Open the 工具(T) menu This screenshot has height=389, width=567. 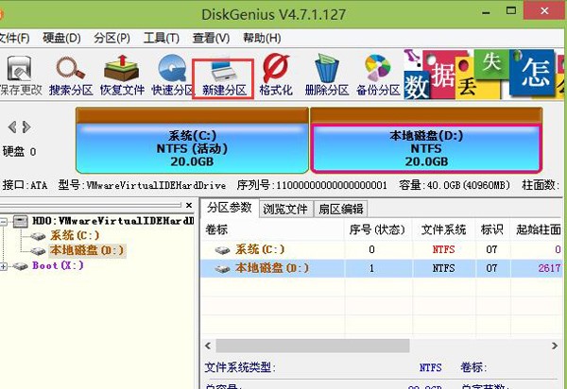(x=162, y=38)
